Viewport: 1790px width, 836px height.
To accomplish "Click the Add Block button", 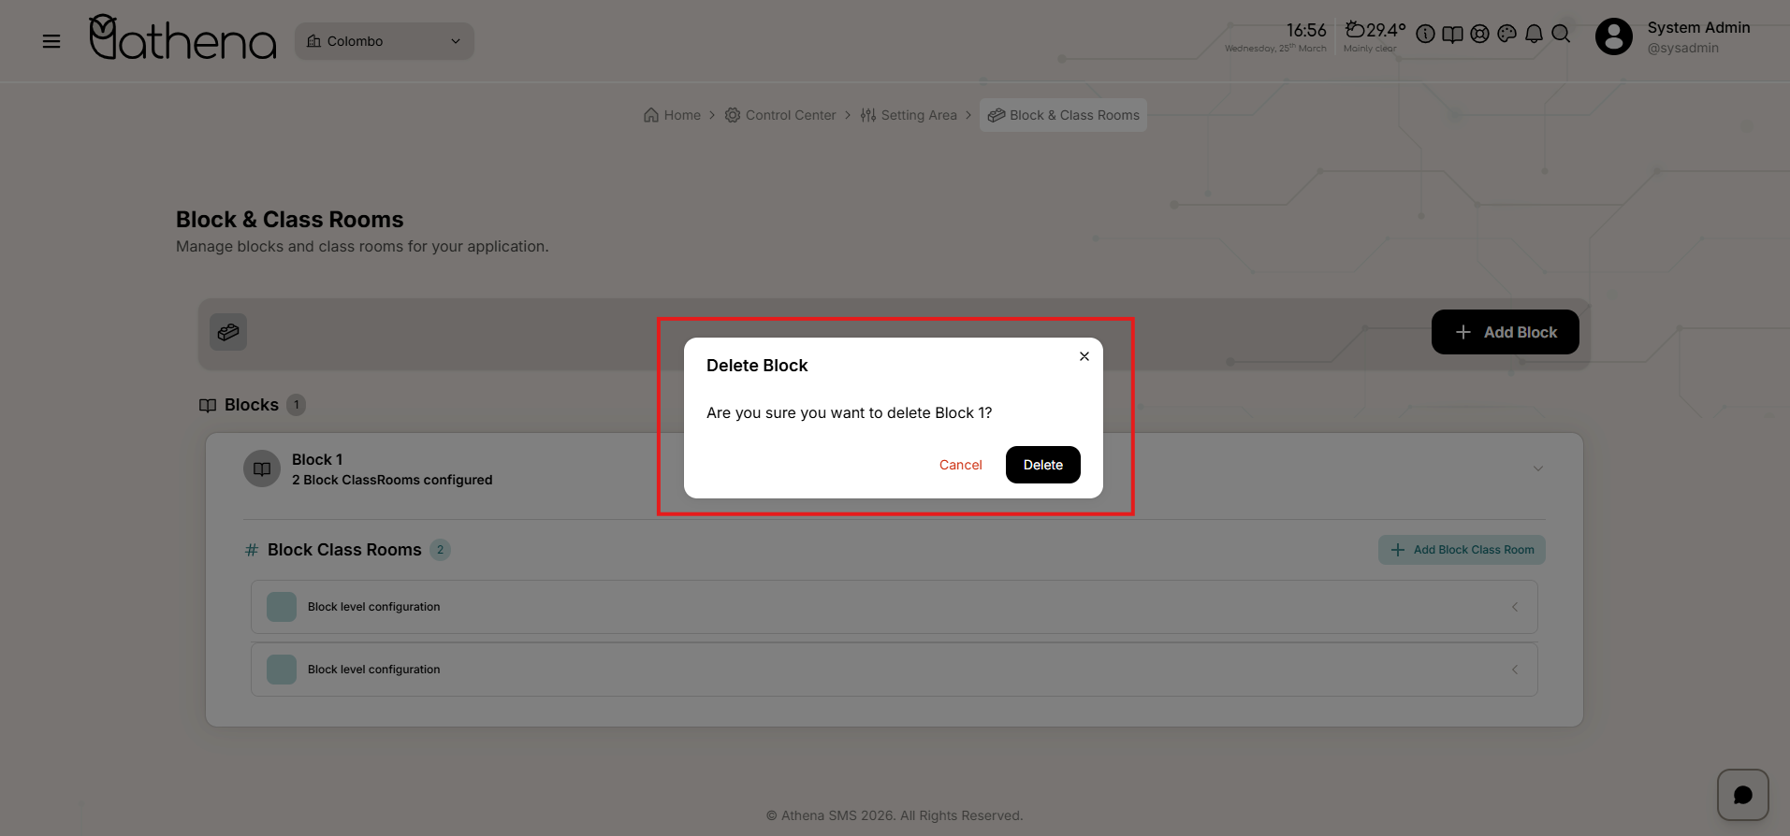I will pyautogui.click(x=1505, y=332).
